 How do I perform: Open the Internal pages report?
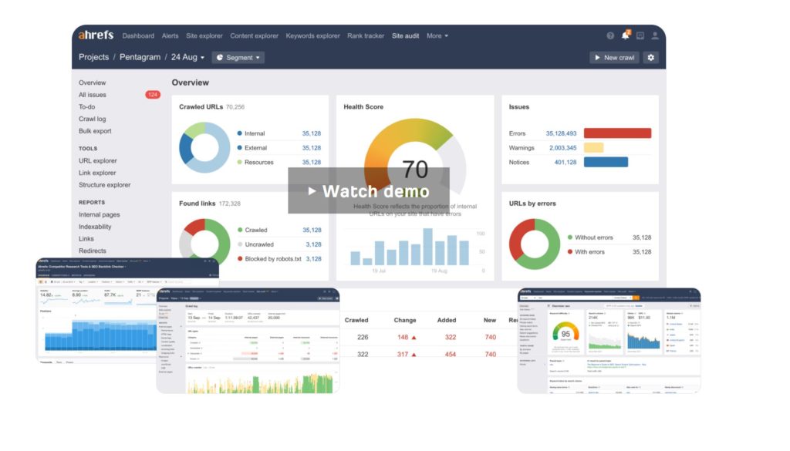pyautogui.click(x=100, y=214)
